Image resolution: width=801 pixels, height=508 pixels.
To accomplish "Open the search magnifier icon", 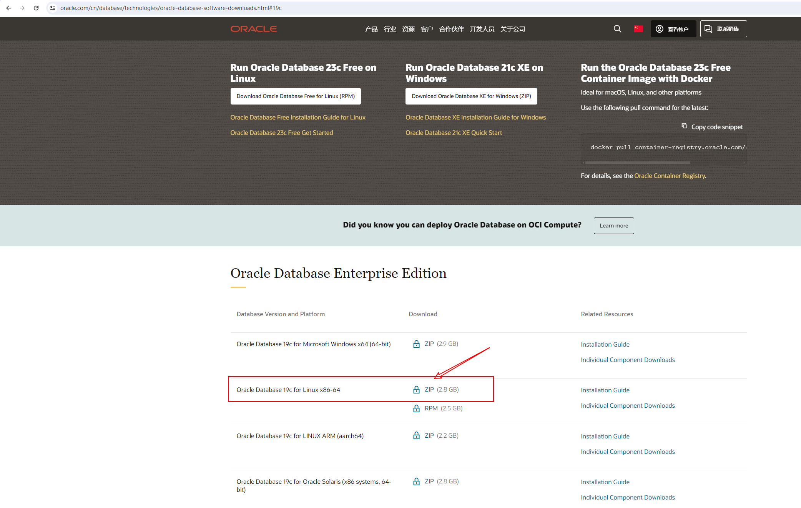I will (x=617, y=29).
